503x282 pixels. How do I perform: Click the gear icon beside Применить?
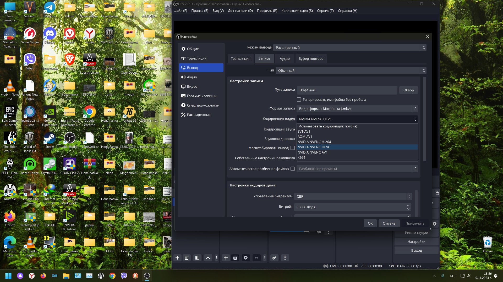click(x=435, y=224)
